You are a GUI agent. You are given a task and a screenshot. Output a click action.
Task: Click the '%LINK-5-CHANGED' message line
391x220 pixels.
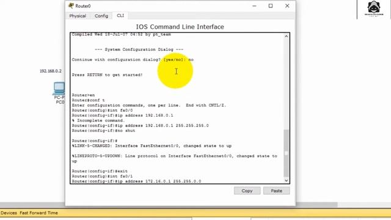point(152,145)
